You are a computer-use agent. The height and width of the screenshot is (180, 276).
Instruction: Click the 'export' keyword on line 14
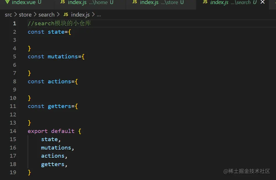(x=38, y=131)
